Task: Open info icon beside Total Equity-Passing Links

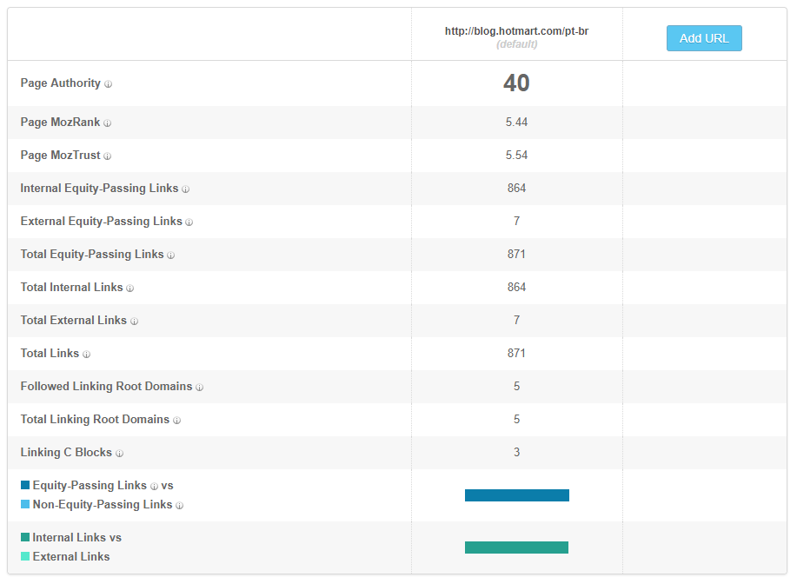Action: click(x=170, y=255)
